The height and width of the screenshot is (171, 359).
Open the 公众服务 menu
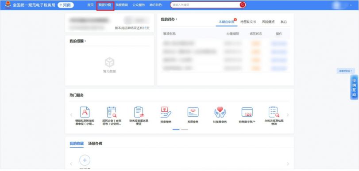click(139, 5)
